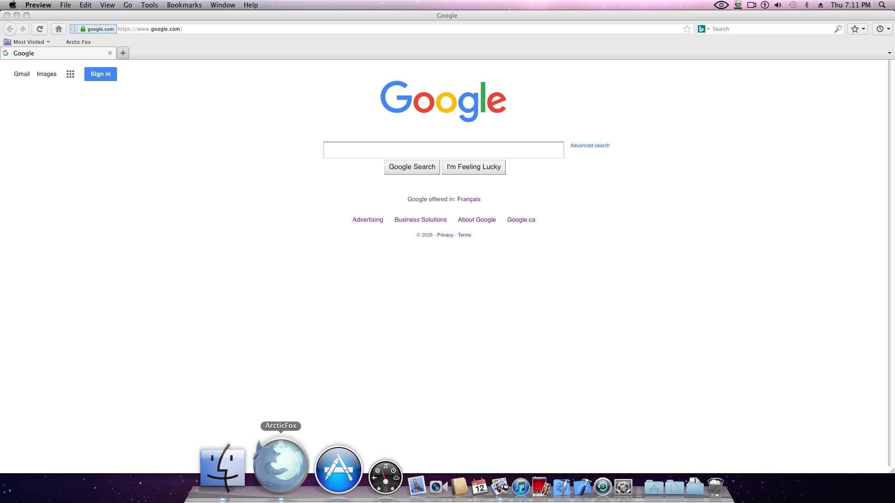Open the Business Solutions link
The image size is (895, 503).
(420, 220)
